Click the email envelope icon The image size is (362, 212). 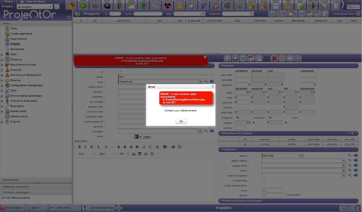pos(290,58)
